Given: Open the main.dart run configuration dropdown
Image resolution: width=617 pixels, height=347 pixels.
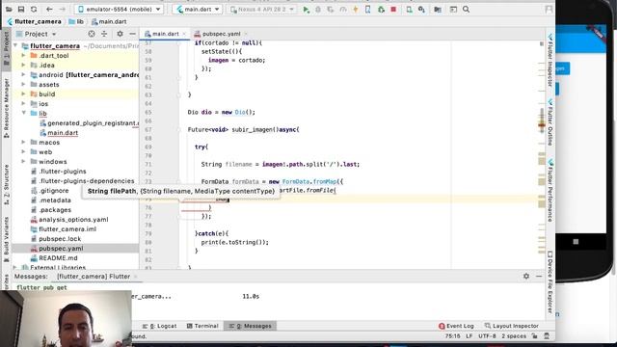Looking at the screenshot, I should [x=198, y=9].
